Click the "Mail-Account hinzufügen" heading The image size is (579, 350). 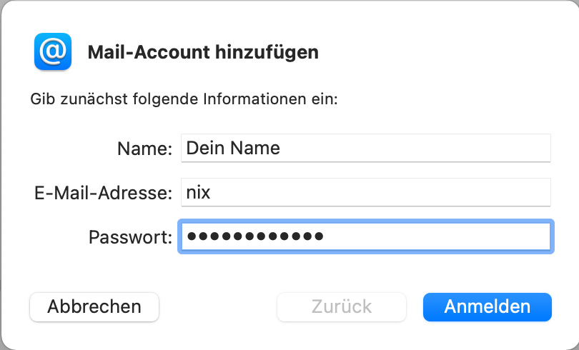202,52
